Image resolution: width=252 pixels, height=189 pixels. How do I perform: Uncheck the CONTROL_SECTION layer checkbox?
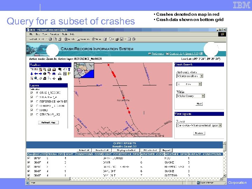(31, 106)
